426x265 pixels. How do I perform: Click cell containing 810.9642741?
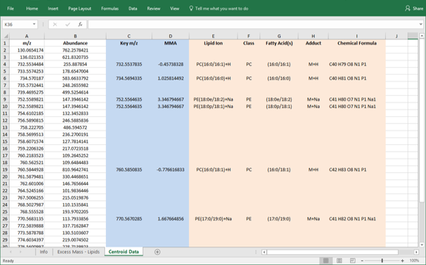coord(75,169)
